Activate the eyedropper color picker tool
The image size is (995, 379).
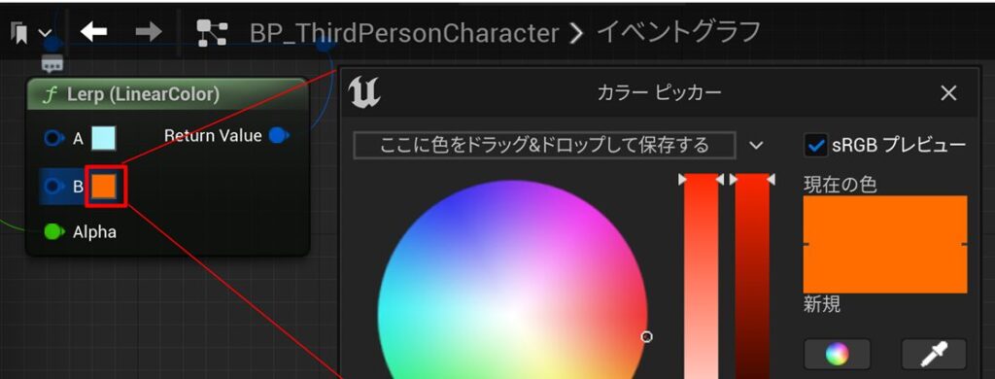934,354
